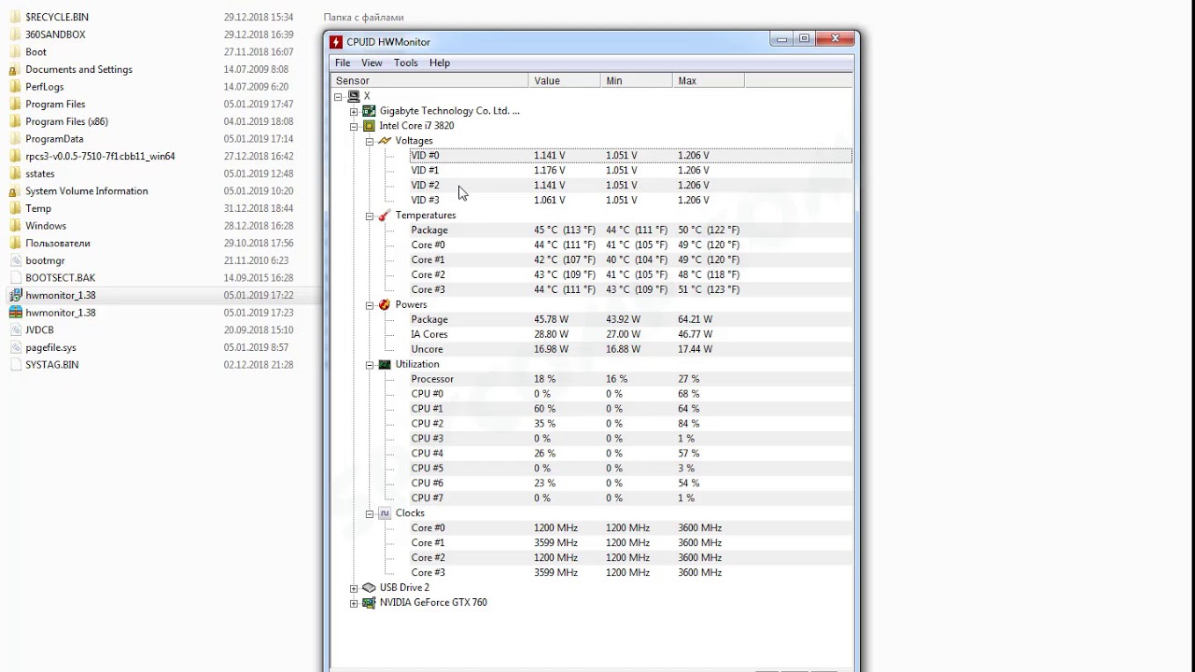Click the USB Drive 2 disk icon
The width and height of the screenshot is (1195, 672).
369,588
